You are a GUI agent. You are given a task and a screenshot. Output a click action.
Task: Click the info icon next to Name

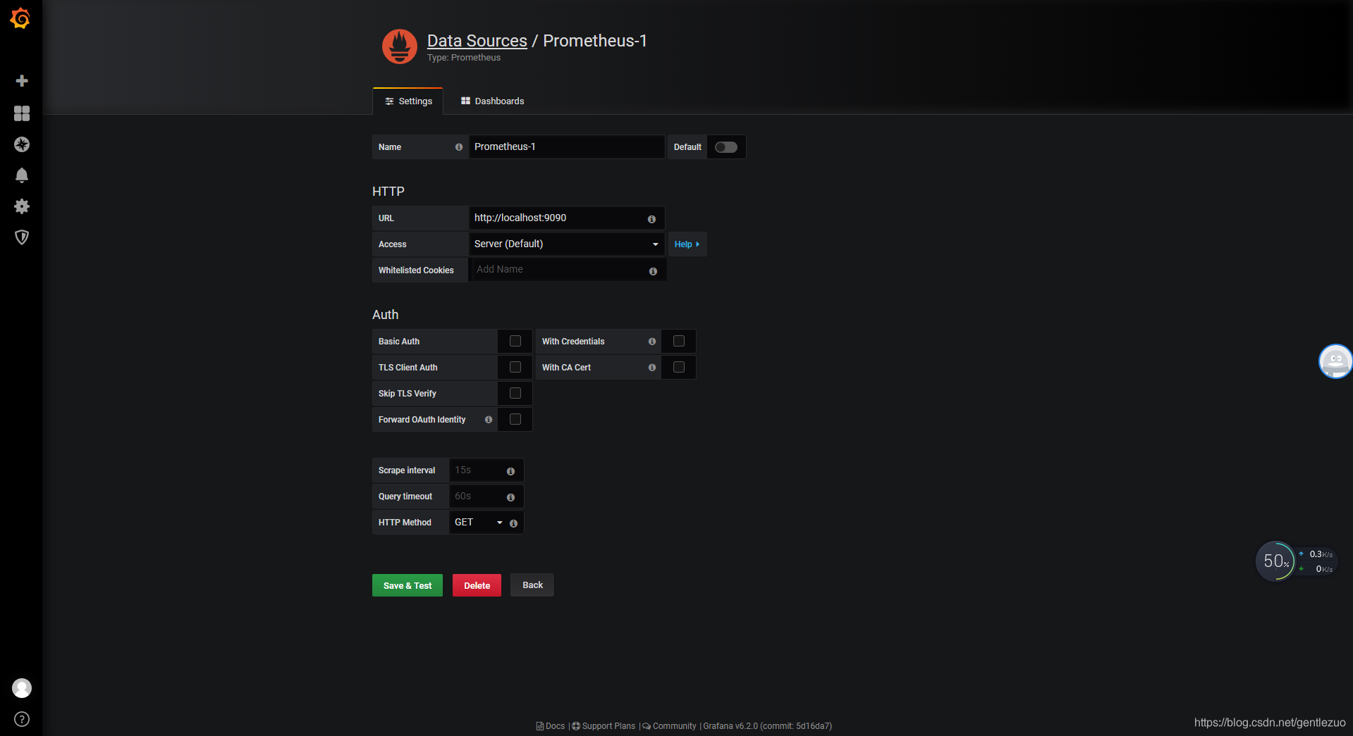tap(459, 147)
